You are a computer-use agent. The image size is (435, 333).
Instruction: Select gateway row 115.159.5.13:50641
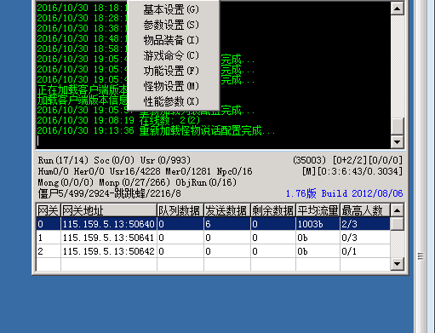[x=213, y=238]
